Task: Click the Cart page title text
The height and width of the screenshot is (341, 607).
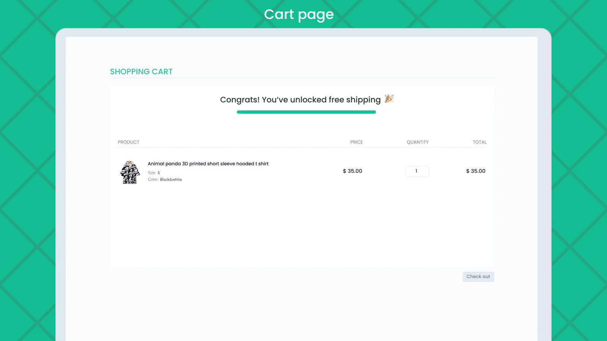Action: point(299,15)
